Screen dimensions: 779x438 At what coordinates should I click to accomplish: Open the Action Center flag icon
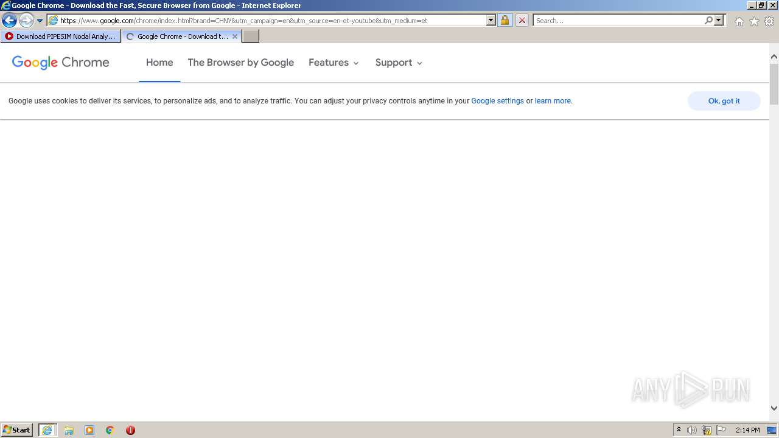tap(721, 430)
